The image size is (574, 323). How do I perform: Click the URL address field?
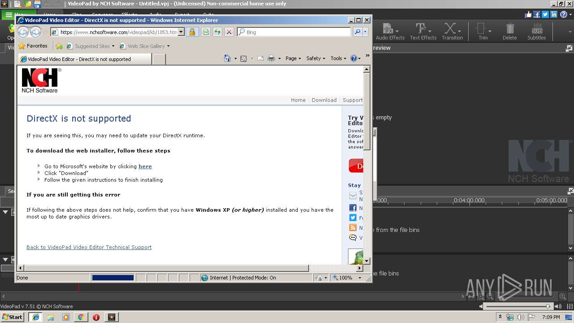tap(118, 32)
